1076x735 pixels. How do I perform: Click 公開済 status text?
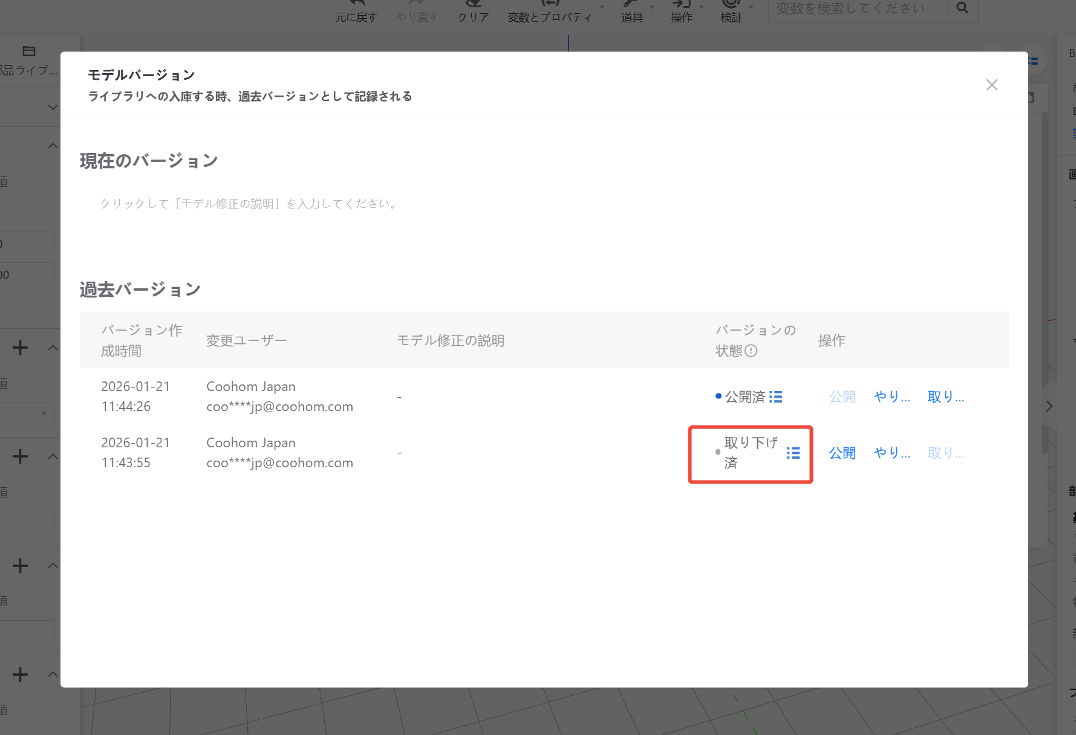[x=745, y=397]
